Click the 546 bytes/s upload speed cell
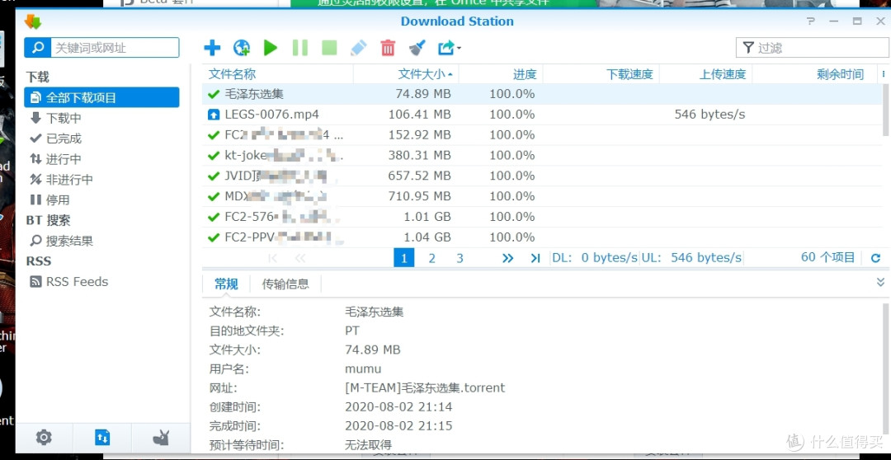This screenshot has height=460, width=891. tap(709, 114)
